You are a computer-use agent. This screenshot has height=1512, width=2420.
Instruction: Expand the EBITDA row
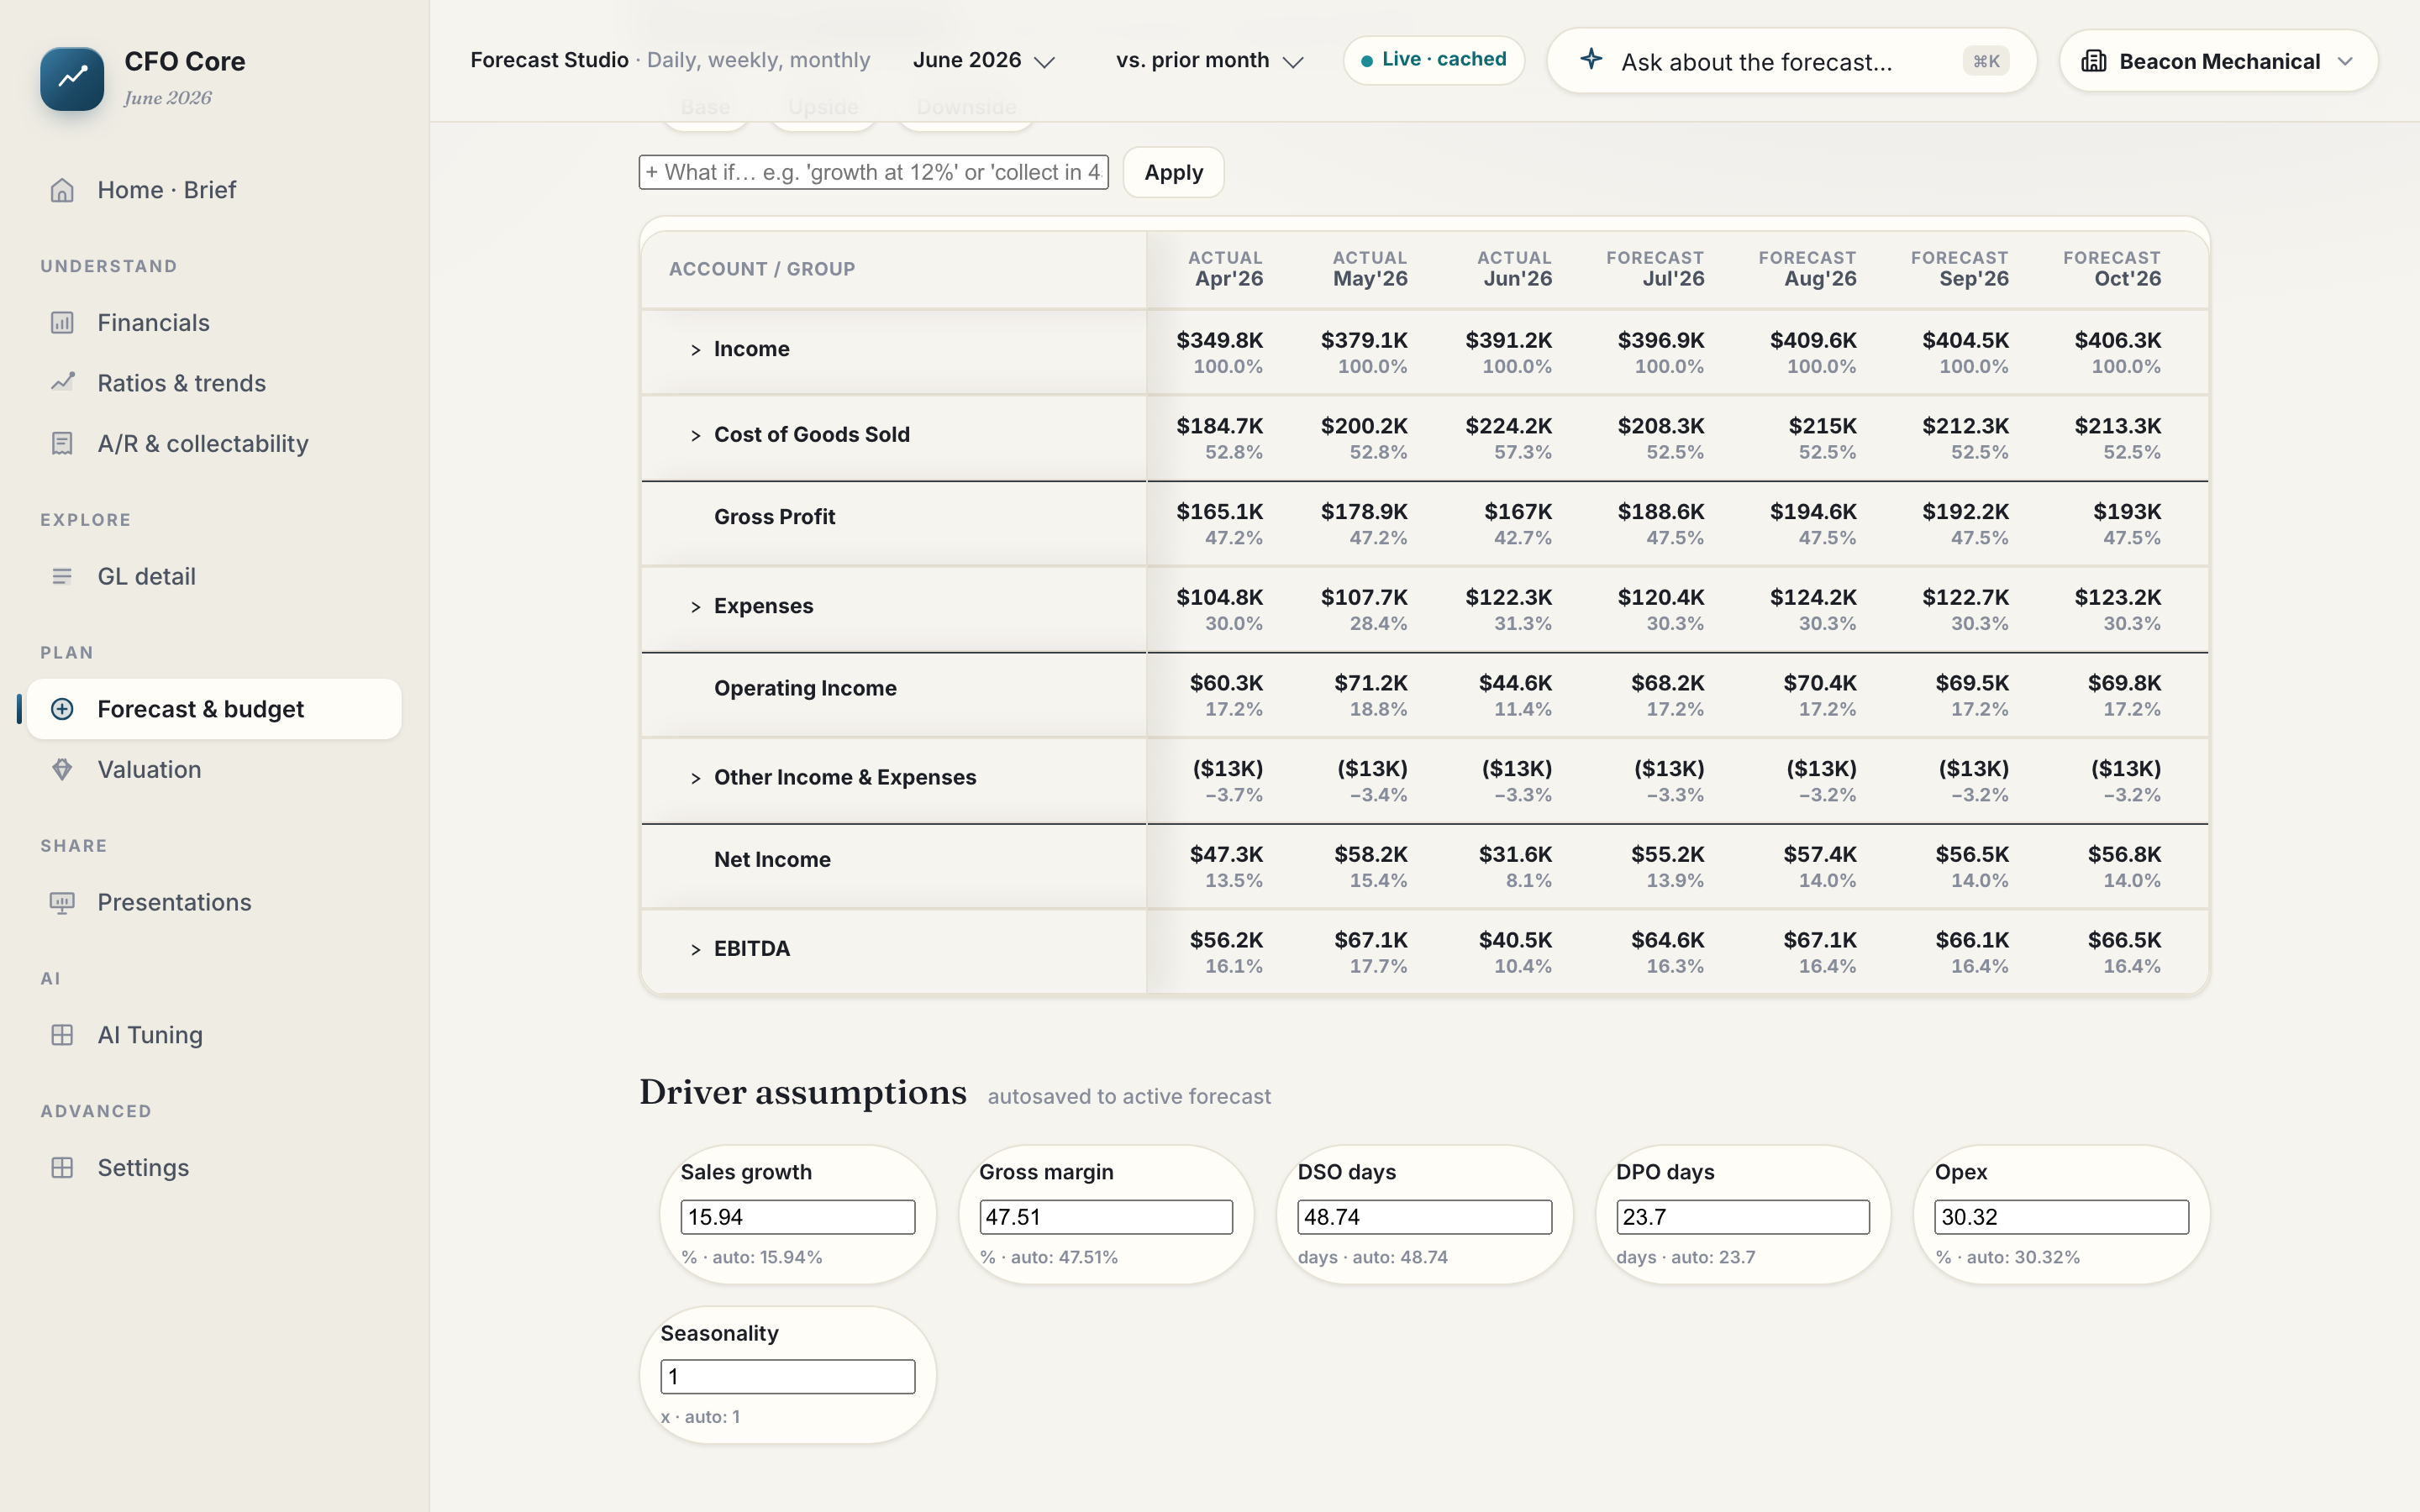(x=695, y=949)
